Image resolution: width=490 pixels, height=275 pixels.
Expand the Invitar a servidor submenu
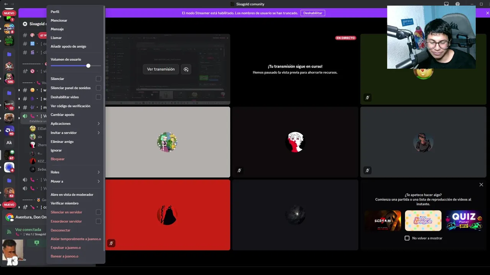click(x=75, y=133)
